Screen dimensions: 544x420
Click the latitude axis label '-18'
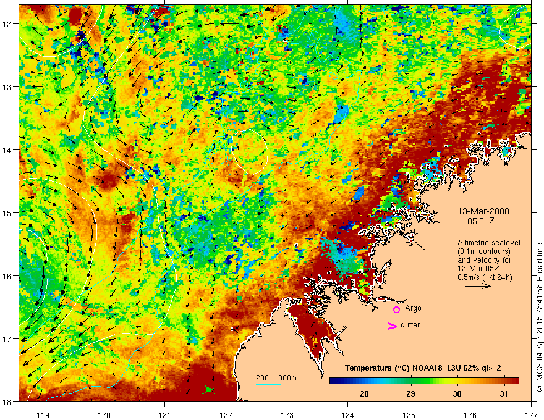[6, 402]
